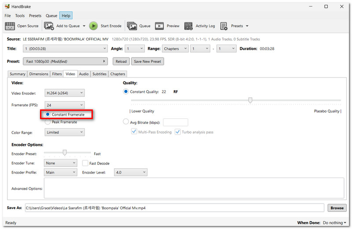The height and width of the screenshot is (229, 352).
Task: Switch to the Subtitles tab
Action: [x=99, y=74]
